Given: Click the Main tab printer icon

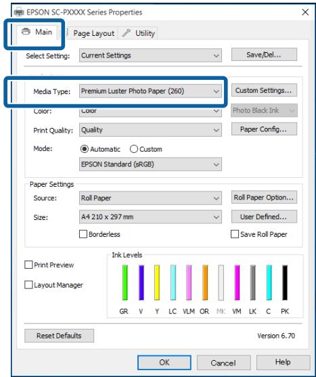Looking at the screenshot, I should [x=26, y=32].
